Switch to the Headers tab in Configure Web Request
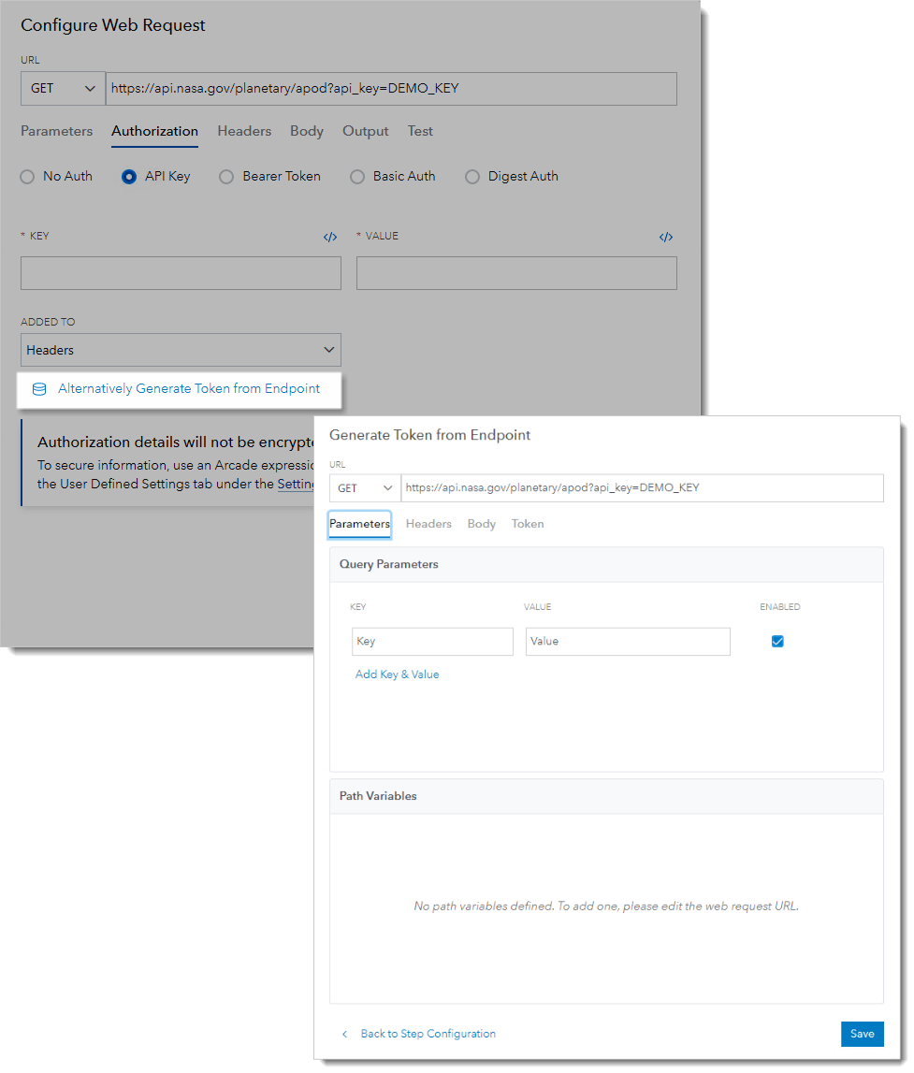Image resolution: width=914 pixels, height=1073 pixels. (x=244, y=131)
